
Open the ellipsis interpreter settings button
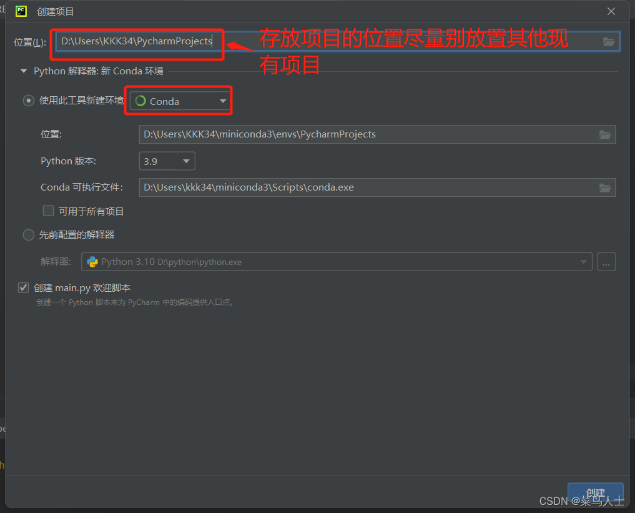click(x=606, y=262)
